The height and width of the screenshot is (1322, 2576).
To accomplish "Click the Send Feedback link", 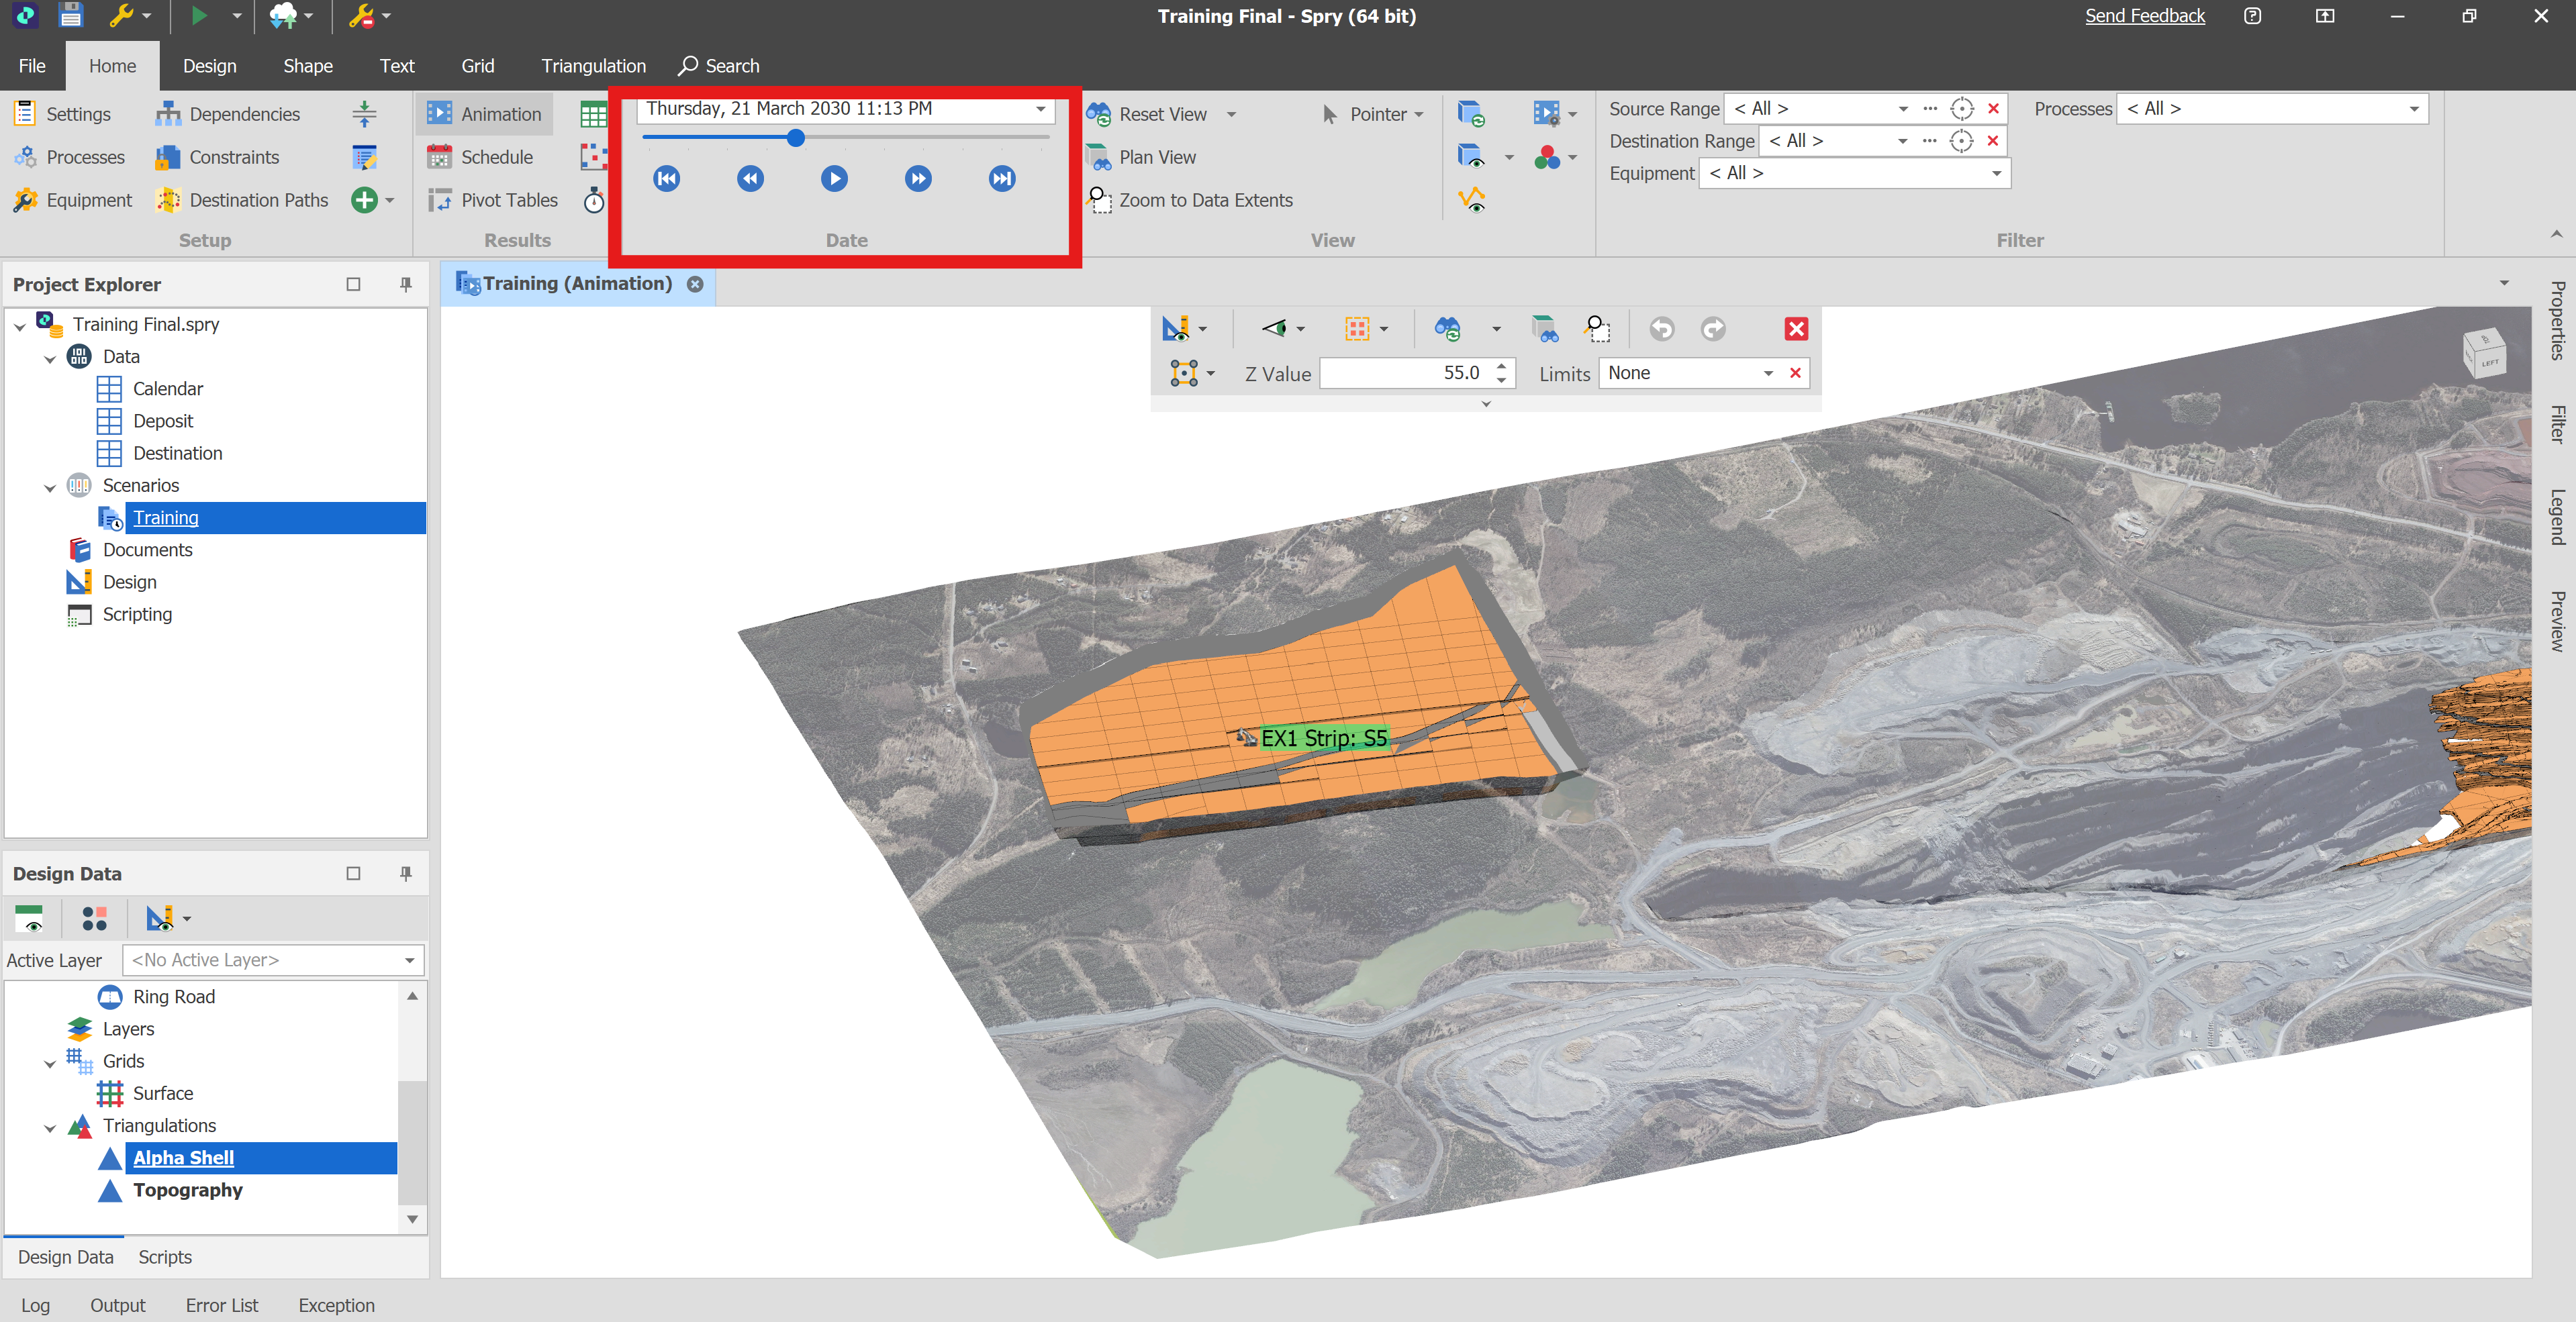I will [x=2145, y=16].
